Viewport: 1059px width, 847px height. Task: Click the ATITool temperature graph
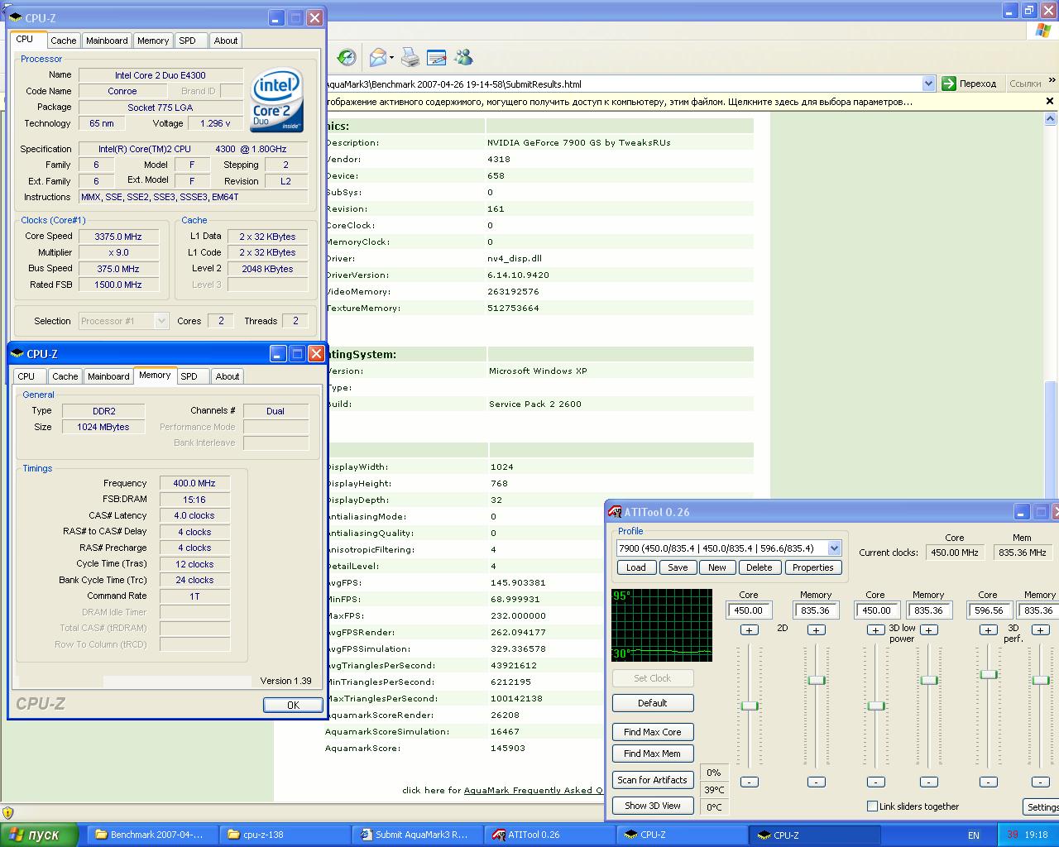coord(662,625)
